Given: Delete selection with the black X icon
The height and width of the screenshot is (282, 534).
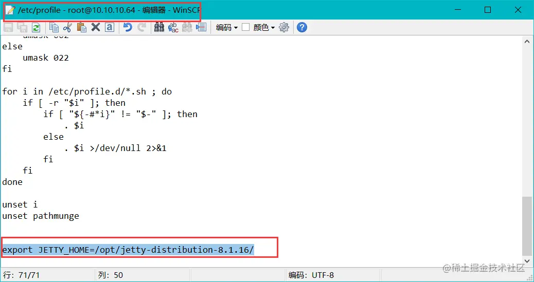Looking at the screenshot, I should (x=96, y=27).
